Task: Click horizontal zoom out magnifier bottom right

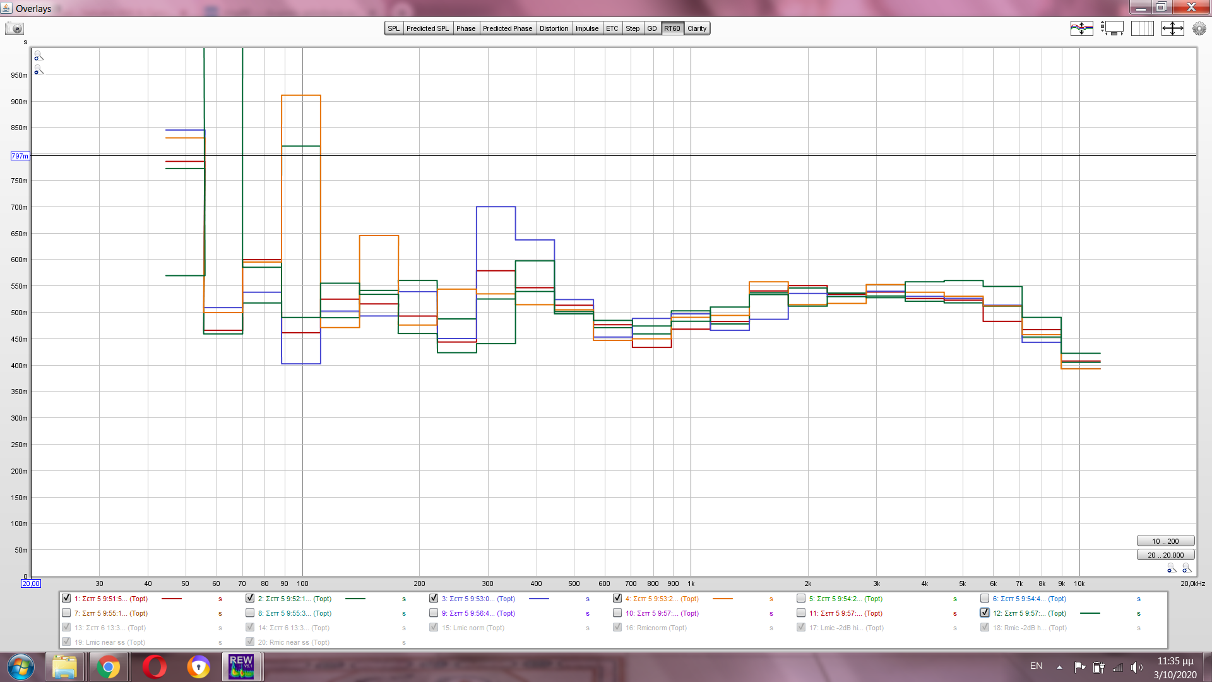Action: (x=1172, y=569)
